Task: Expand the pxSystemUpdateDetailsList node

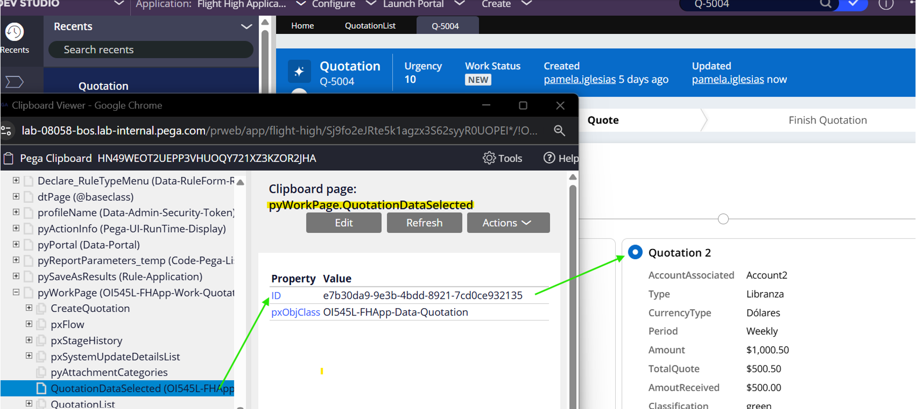Action: click(29, 356)
